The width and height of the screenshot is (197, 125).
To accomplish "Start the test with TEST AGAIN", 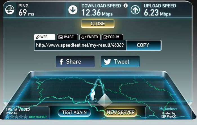I will (x=74, y=112).
